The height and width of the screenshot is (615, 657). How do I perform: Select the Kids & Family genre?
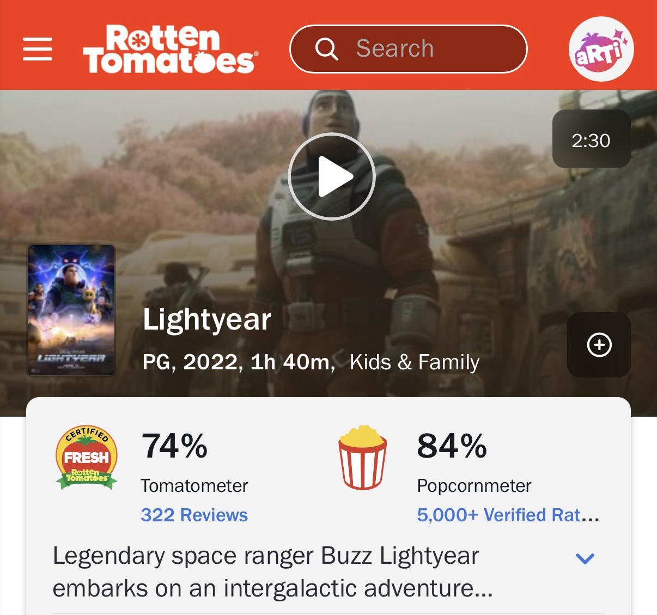pyautogui.click(x=415, y=362)
